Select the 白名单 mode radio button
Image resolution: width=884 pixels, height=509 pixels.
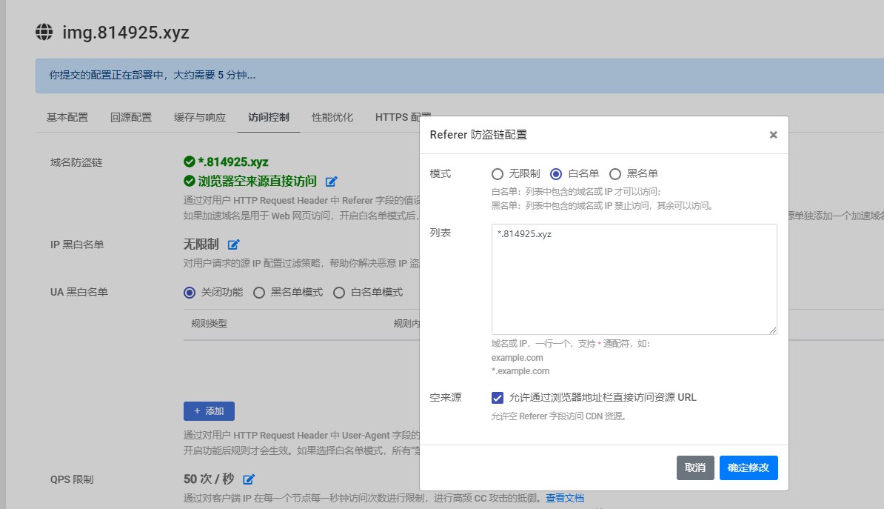pos(556,174)
